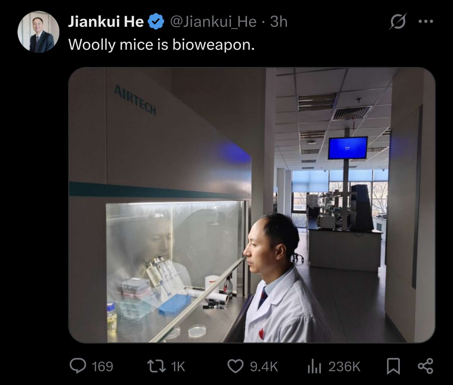Open the view analytics bar-chart icon
The image size is (453, 385).
tap(314, 367)
